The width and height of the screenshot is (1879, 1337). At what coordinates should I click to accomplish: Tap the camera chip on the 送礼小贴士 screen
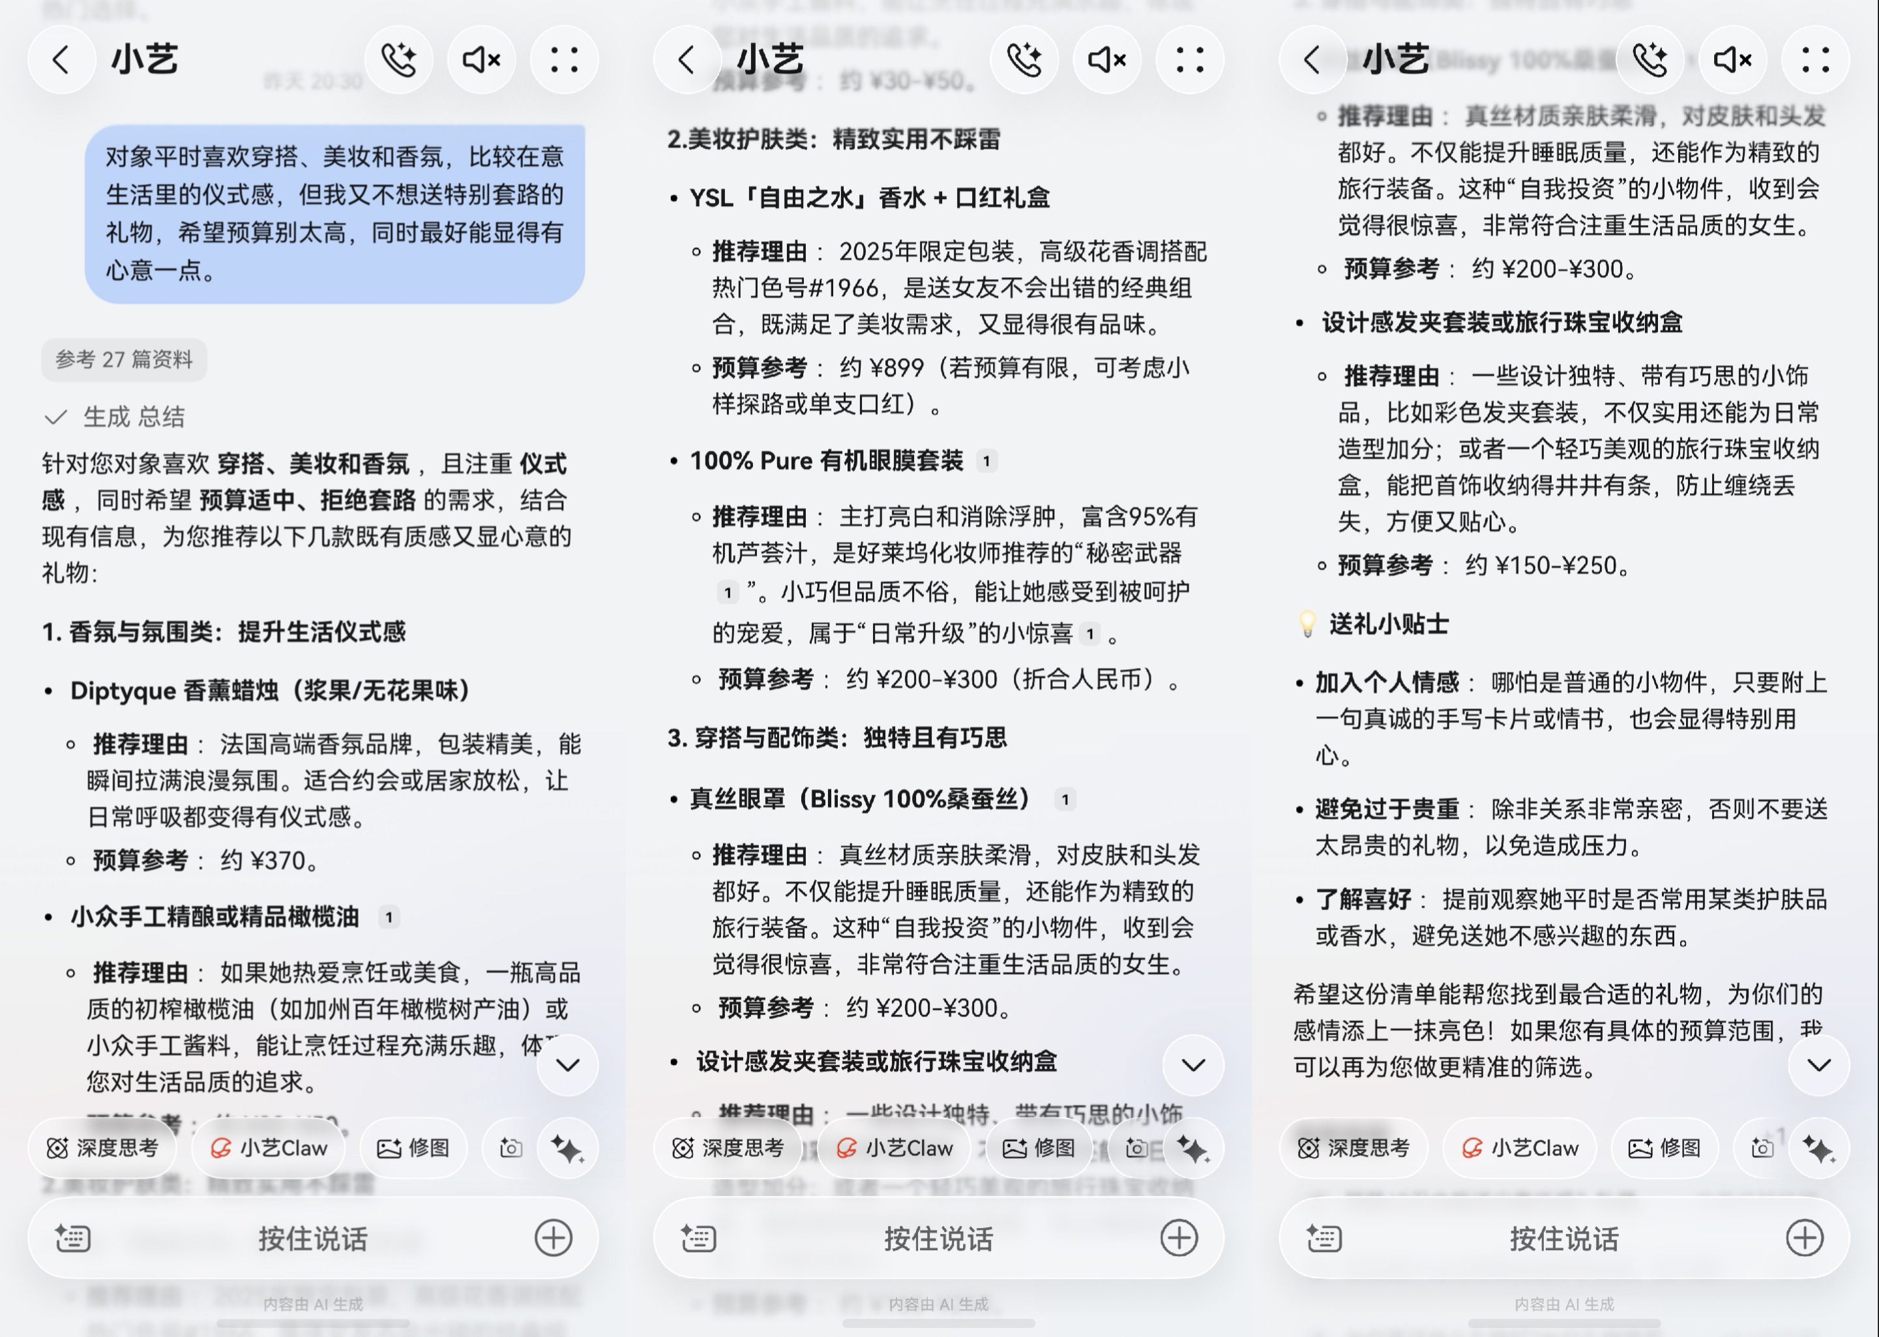click(1762, 1148)
